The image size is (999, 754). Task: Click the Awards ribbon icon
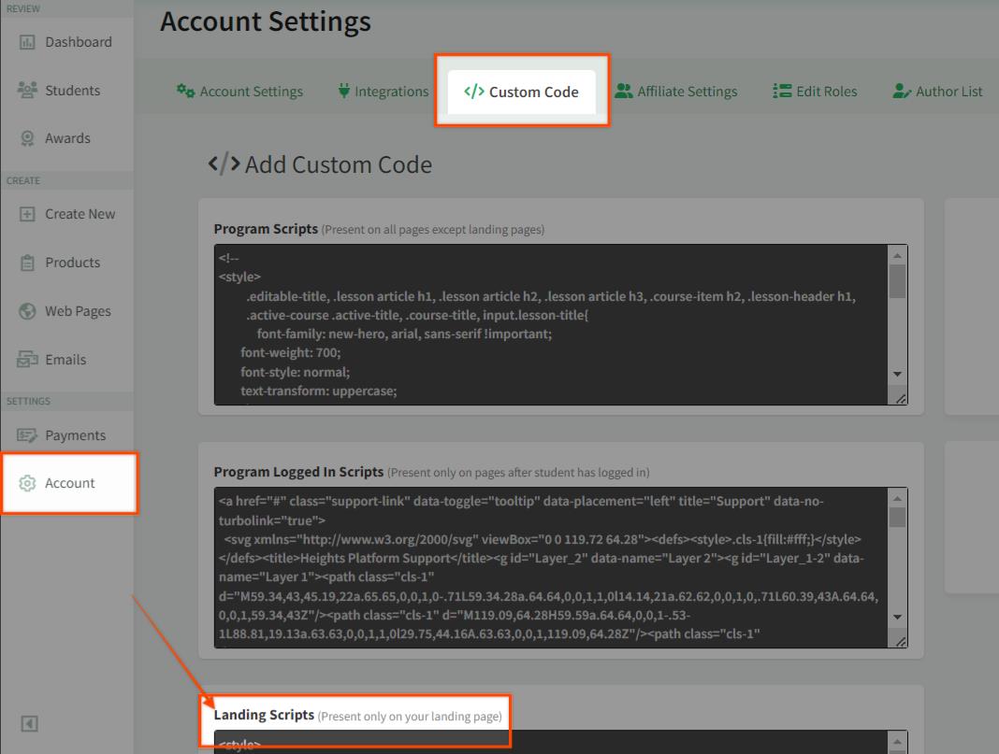[x=27, y=138]
